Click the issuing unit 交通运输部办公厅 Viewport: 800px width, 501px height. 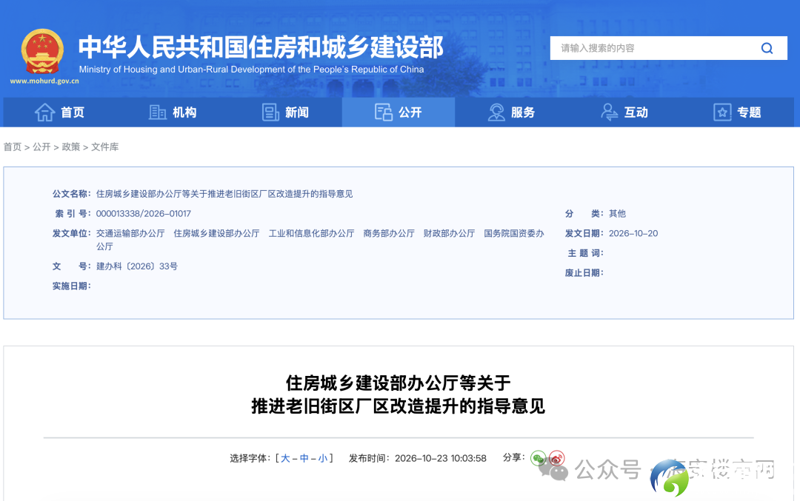(130, 233)
